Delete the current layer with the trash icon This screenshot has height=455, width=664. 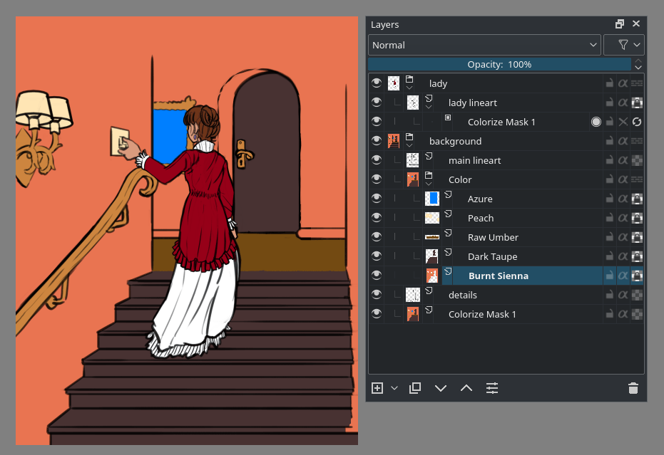click(x=633, y=388)
